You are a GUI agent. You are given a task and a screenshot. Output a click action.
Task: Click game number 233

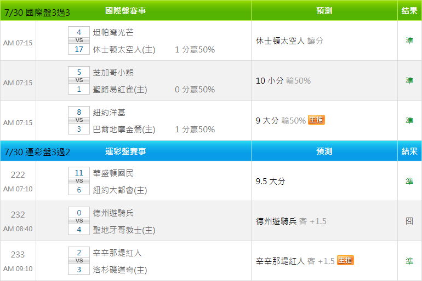point(18,254)
